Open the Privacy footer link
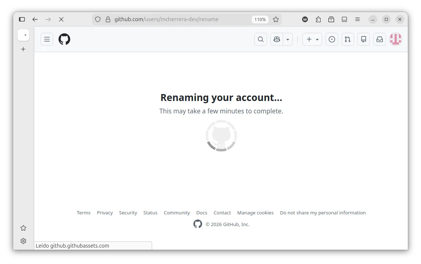 pos(105,213)
